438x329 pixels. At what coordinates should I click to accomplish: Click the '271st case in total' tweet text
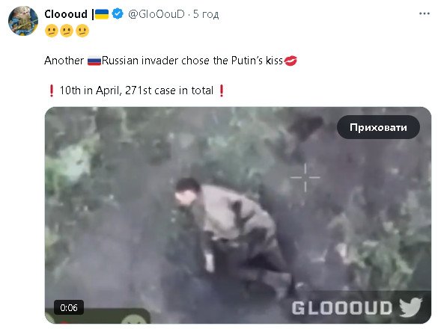point(169,90)
